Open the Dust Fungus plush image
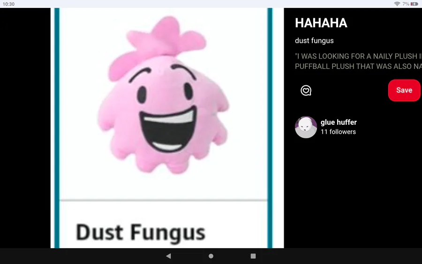 click(167, 128)
